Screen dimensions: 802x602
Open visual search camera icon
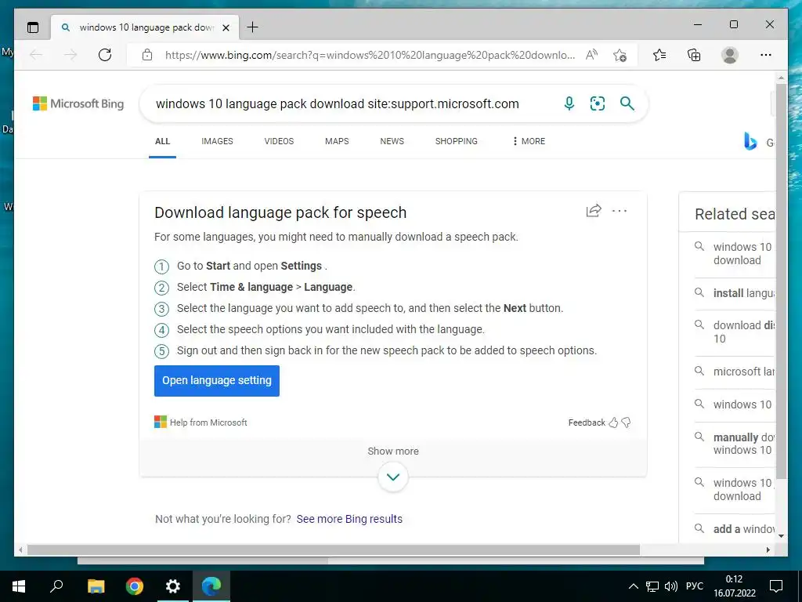pyautogui.click(x=598, y=103)
